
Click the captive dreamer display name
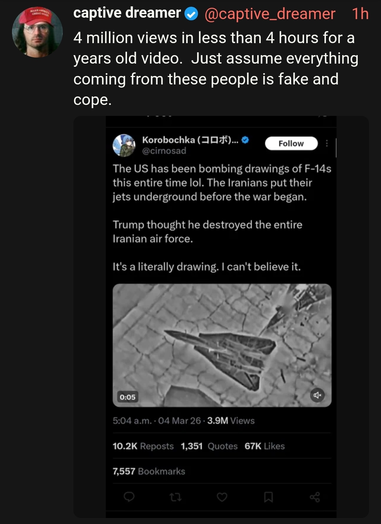point(127,13)
